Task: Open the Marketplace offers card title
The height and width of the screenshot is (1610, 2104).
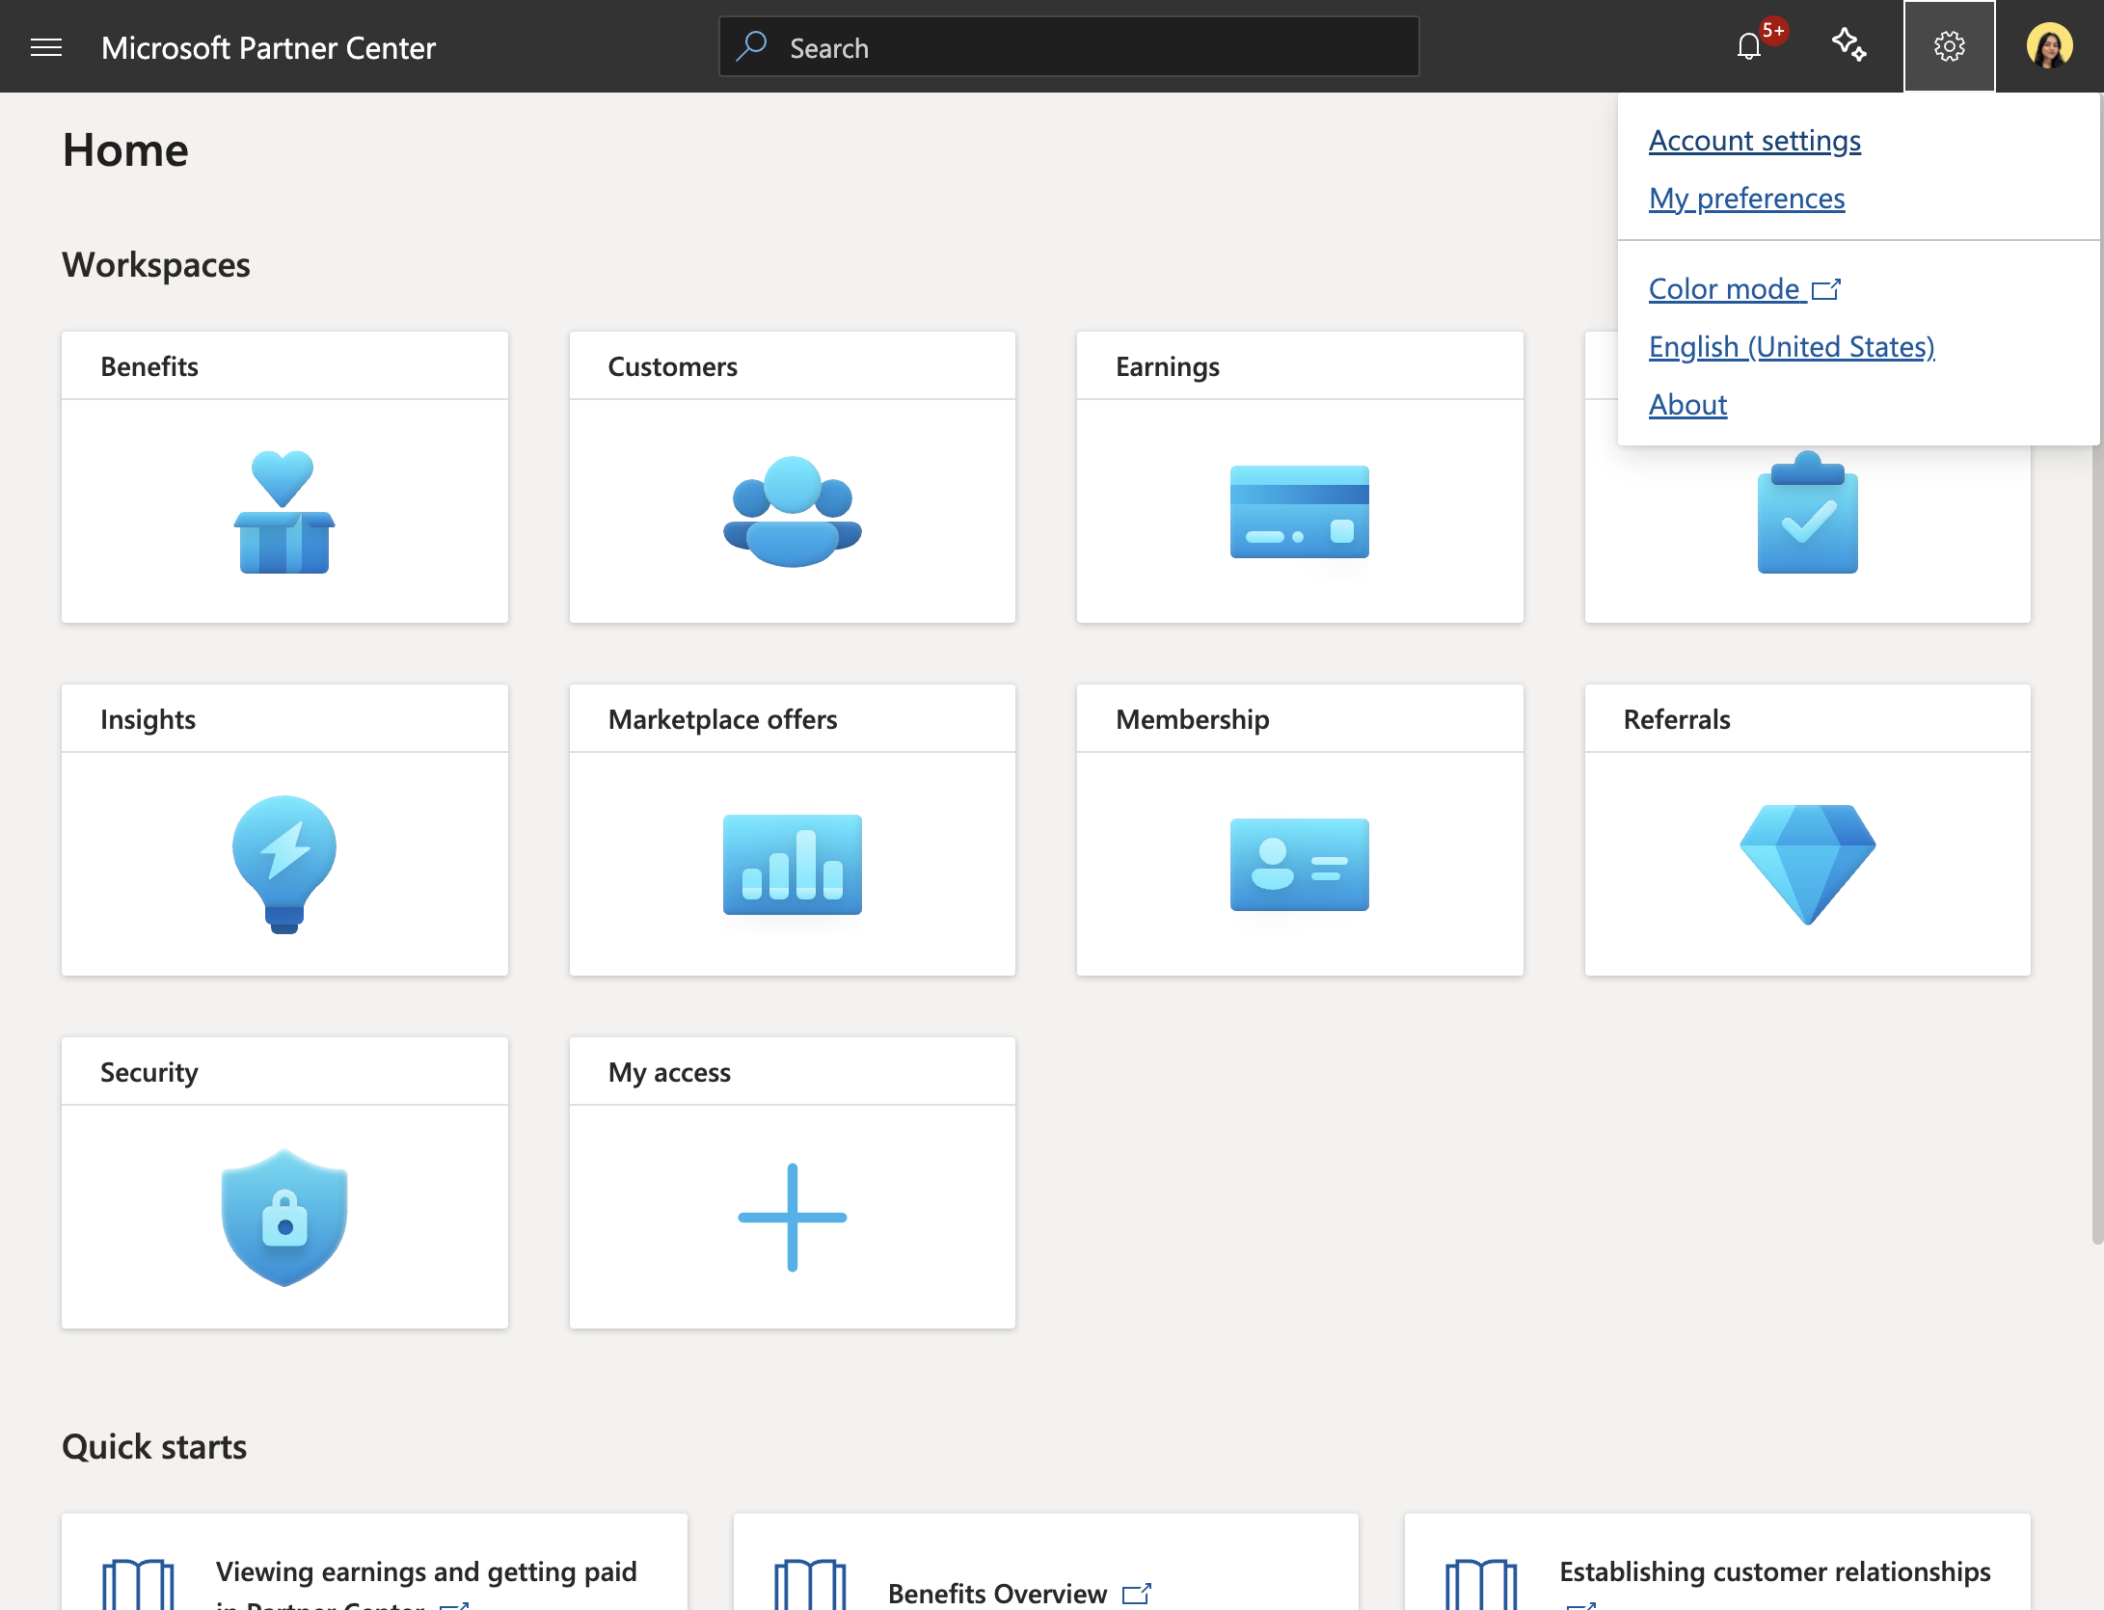Action: [x=722, y=719]
